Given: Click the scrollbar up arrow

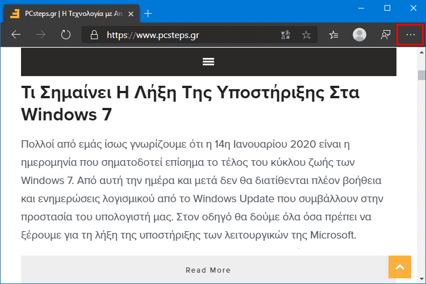Looking at the screenshot, I should coord(421,52).
